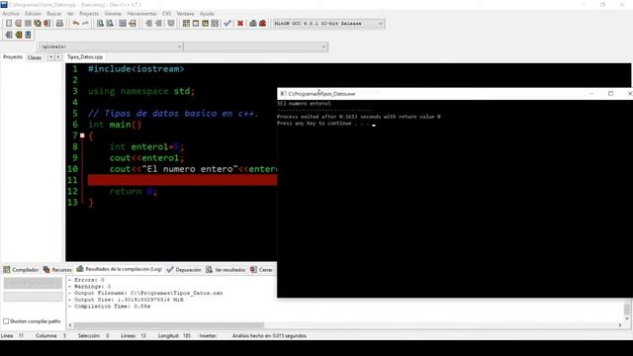
Task: Compile the program with the Compile icon
Action: click(186, 24)
